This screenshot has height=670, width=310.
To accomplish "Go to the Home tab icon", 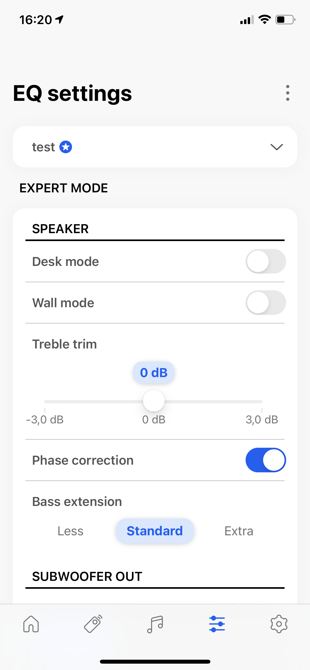I will [x=31, y=624].
